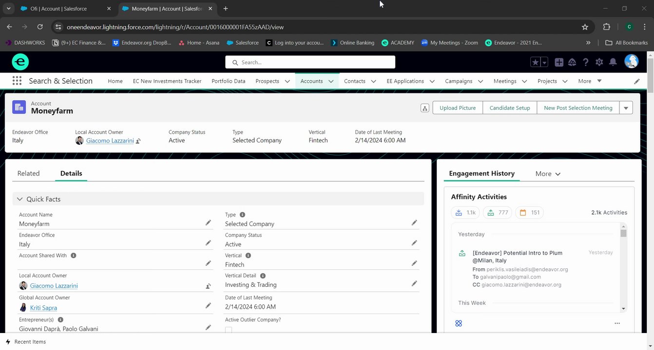Open the Notifications bell icon
The height and width of the screenshot is (350, 654).
[613, 62]
